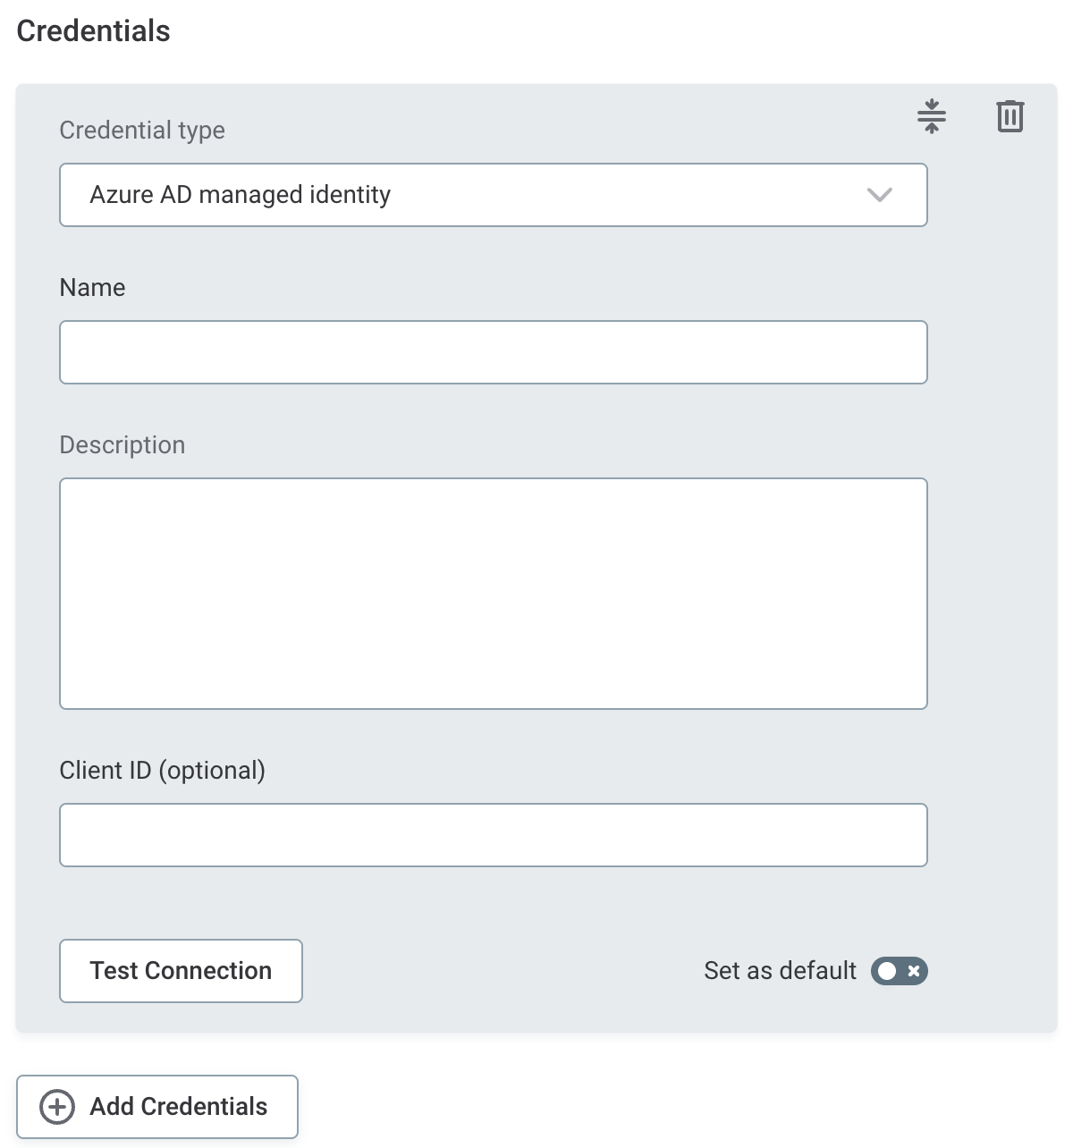Click the X mark inside the default toggle

point(913,971)
